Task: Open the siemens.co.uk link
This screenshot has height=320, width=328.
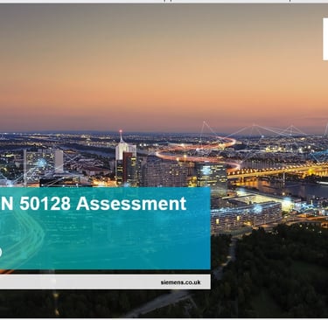Action: (x=180, y=282)
